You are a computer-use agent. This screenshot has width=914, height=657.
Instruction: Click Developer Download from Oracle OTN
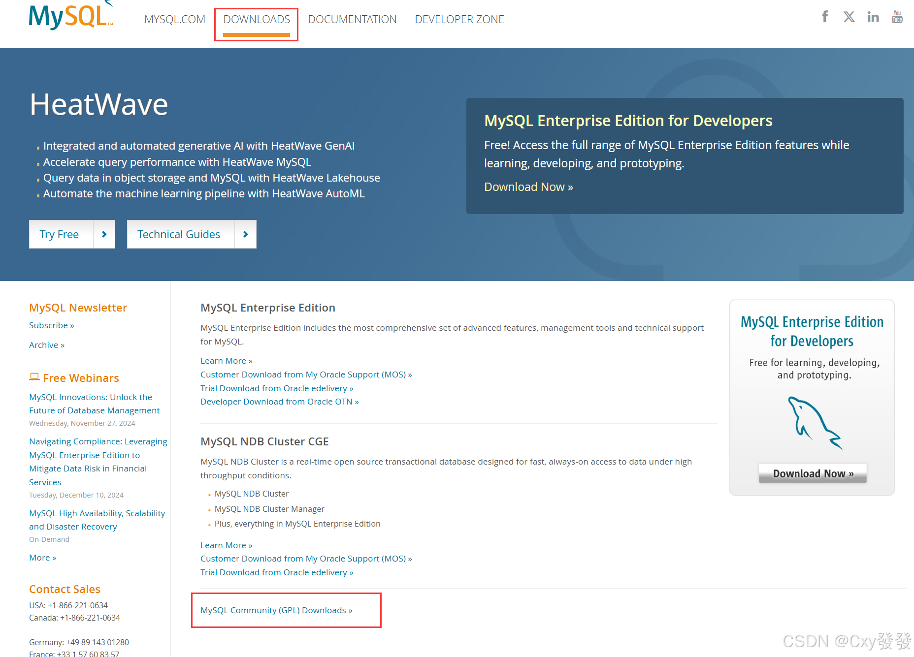tap(280, 402)
